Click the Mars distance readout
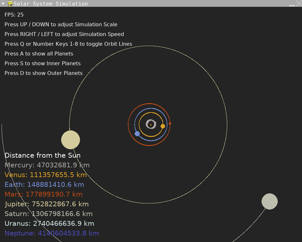This screenshot has height=242, width=302. 43,194
